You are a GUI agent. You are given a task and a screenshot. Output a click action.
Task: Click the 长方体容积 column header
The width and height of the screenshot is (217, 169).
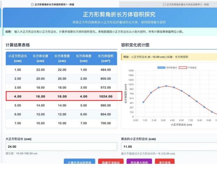click(x=105, y=58)
